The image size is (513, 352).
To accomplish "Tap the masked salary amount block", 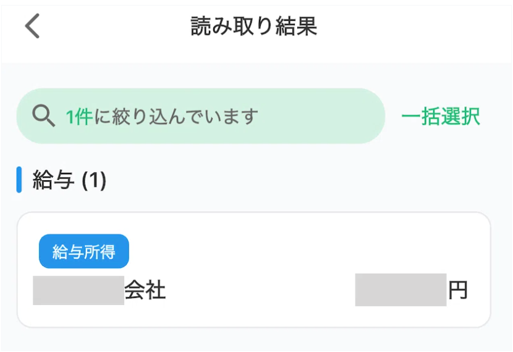I will 401,290.
